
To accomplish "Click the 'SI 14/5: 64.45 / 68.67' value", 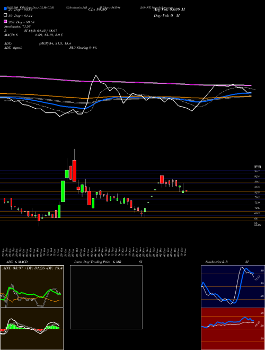I will tap(41, 31).
